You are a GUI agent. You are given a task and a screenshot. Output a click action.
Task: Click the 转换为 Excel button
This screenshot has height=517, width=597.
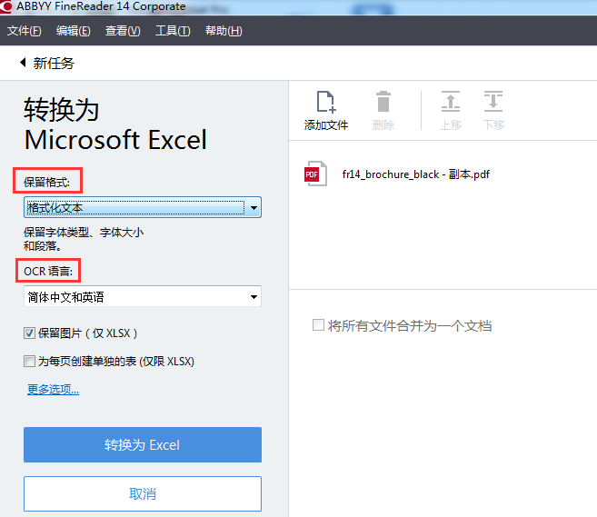[143, 444]
